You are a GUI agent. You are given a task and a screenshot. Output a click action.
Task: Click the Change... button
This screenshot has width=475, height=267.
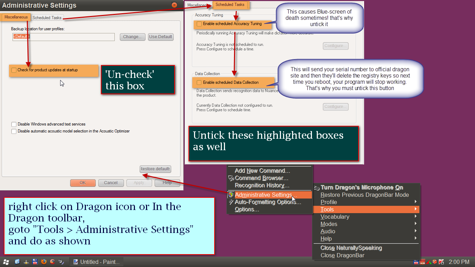[x=132, y=37]
